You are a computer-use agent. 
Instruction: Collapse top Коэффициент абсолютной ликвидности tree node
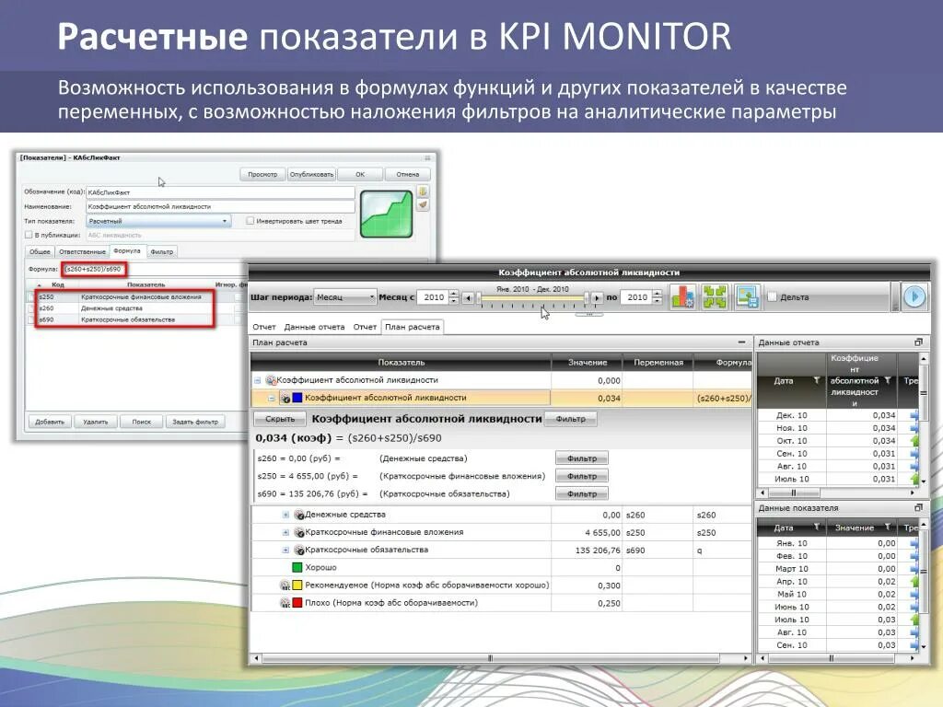[x=258, y=380]
